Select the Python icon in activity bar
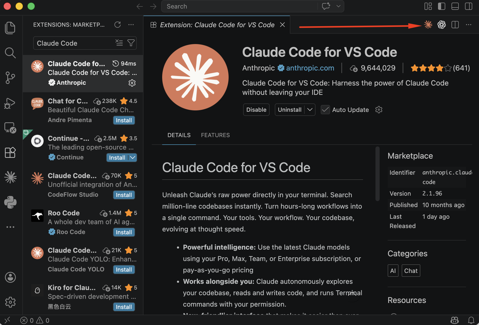This screenshot has height=325, width=479. (10, 202)
